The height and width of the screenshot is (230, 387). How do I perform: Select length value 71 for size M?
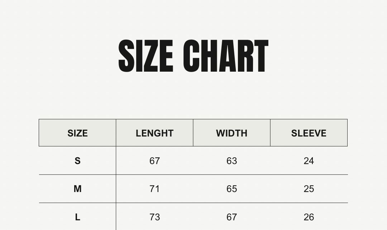coord(154,189)
